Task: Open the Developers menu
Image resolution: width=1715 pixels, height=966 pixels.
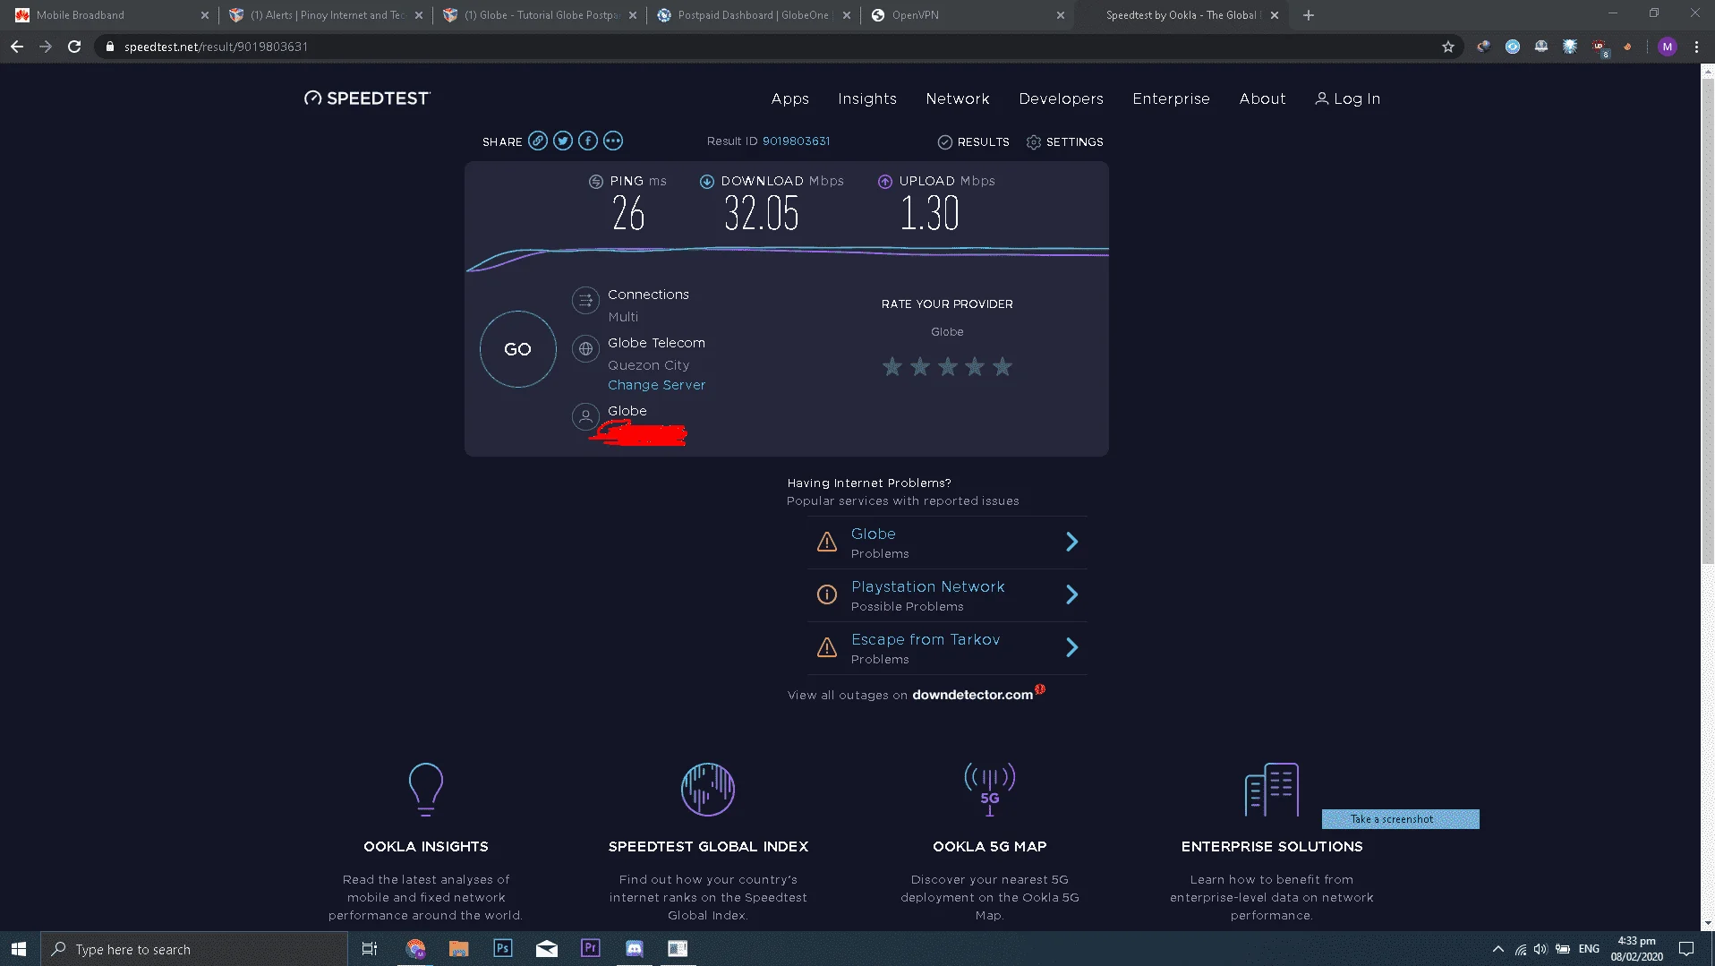Action: [x=1061, y=98]
